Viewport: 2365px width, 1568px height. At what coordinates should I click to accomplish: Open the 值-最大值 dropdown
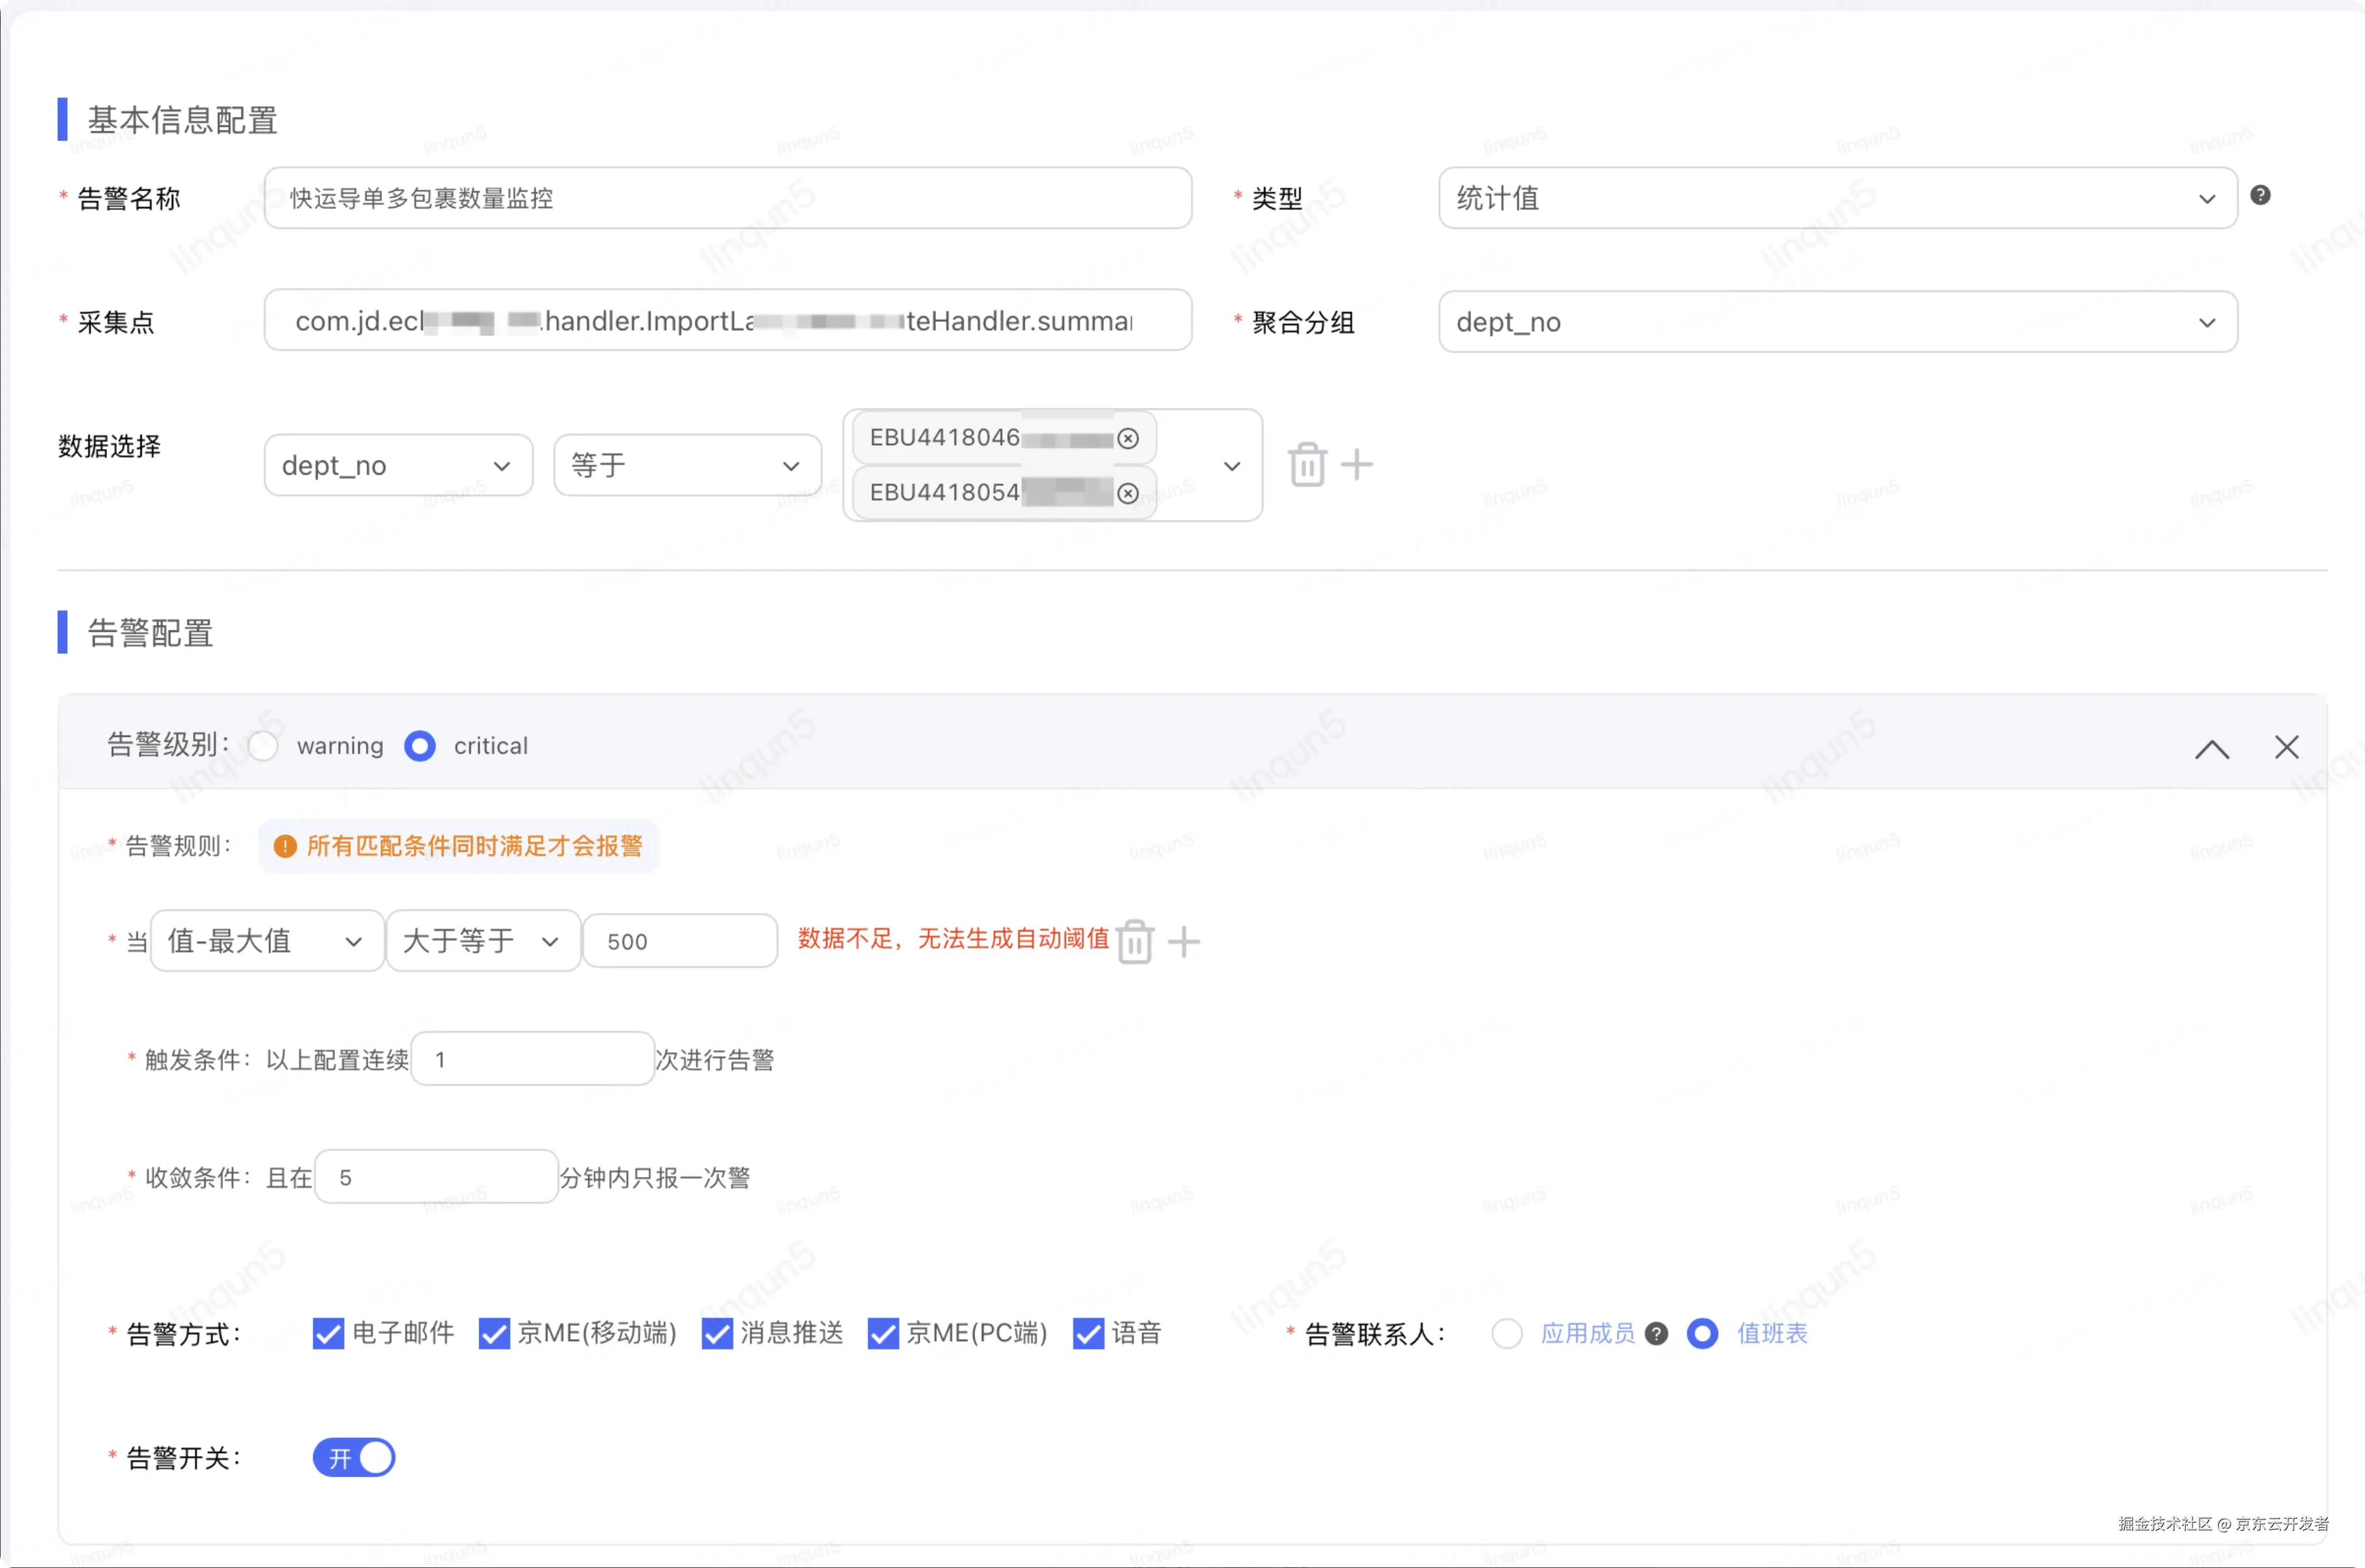point(266,941)
